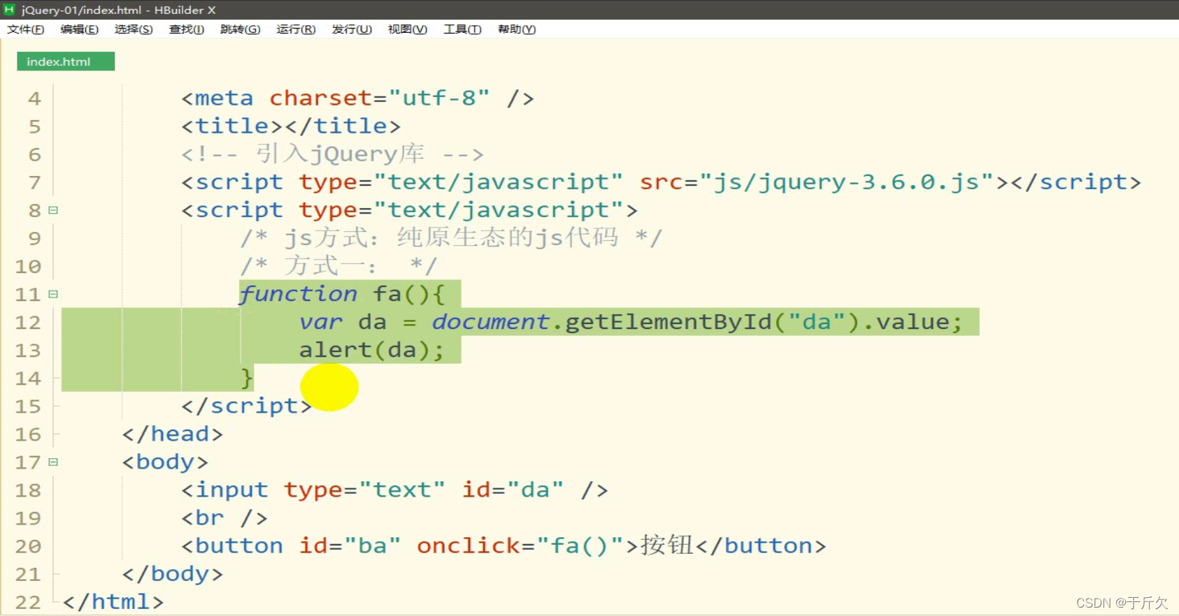
Task: Click line number 22 in the gutter
Action: 28,602
